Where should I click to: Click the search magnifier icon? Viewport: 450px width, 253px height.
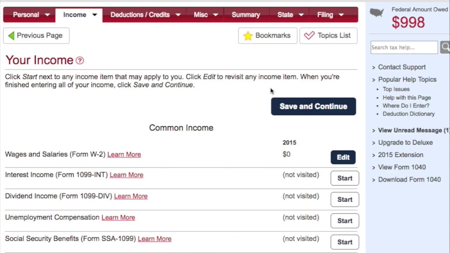click(445, 47)
